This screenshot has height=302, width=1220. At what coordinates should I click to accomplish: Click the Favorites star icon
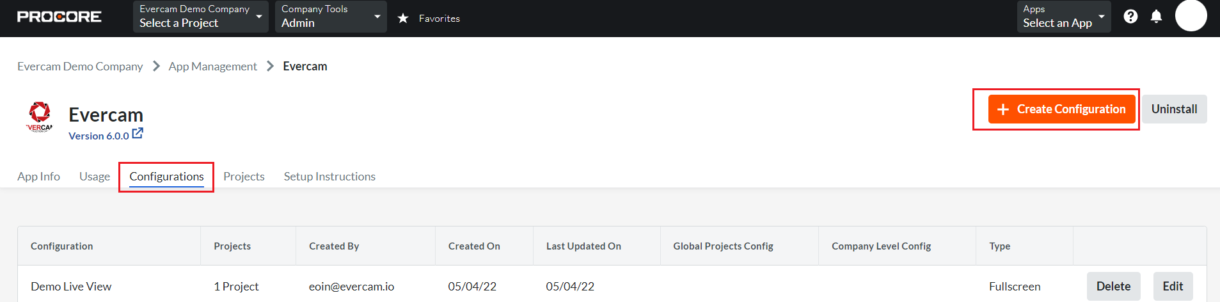[x=403, y=18]
